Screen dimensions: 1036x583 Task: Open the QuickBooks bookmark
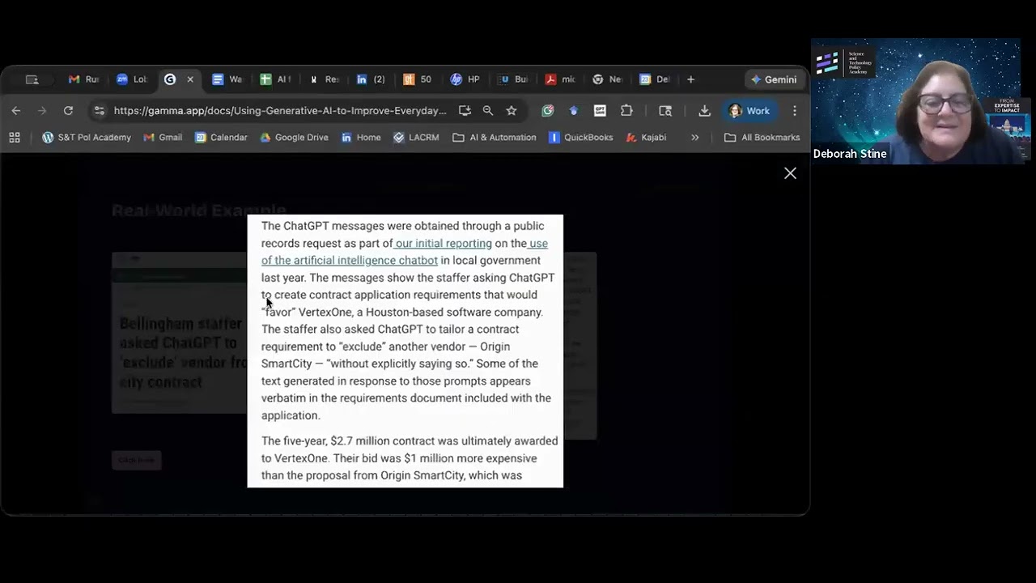tap(581, 138)
